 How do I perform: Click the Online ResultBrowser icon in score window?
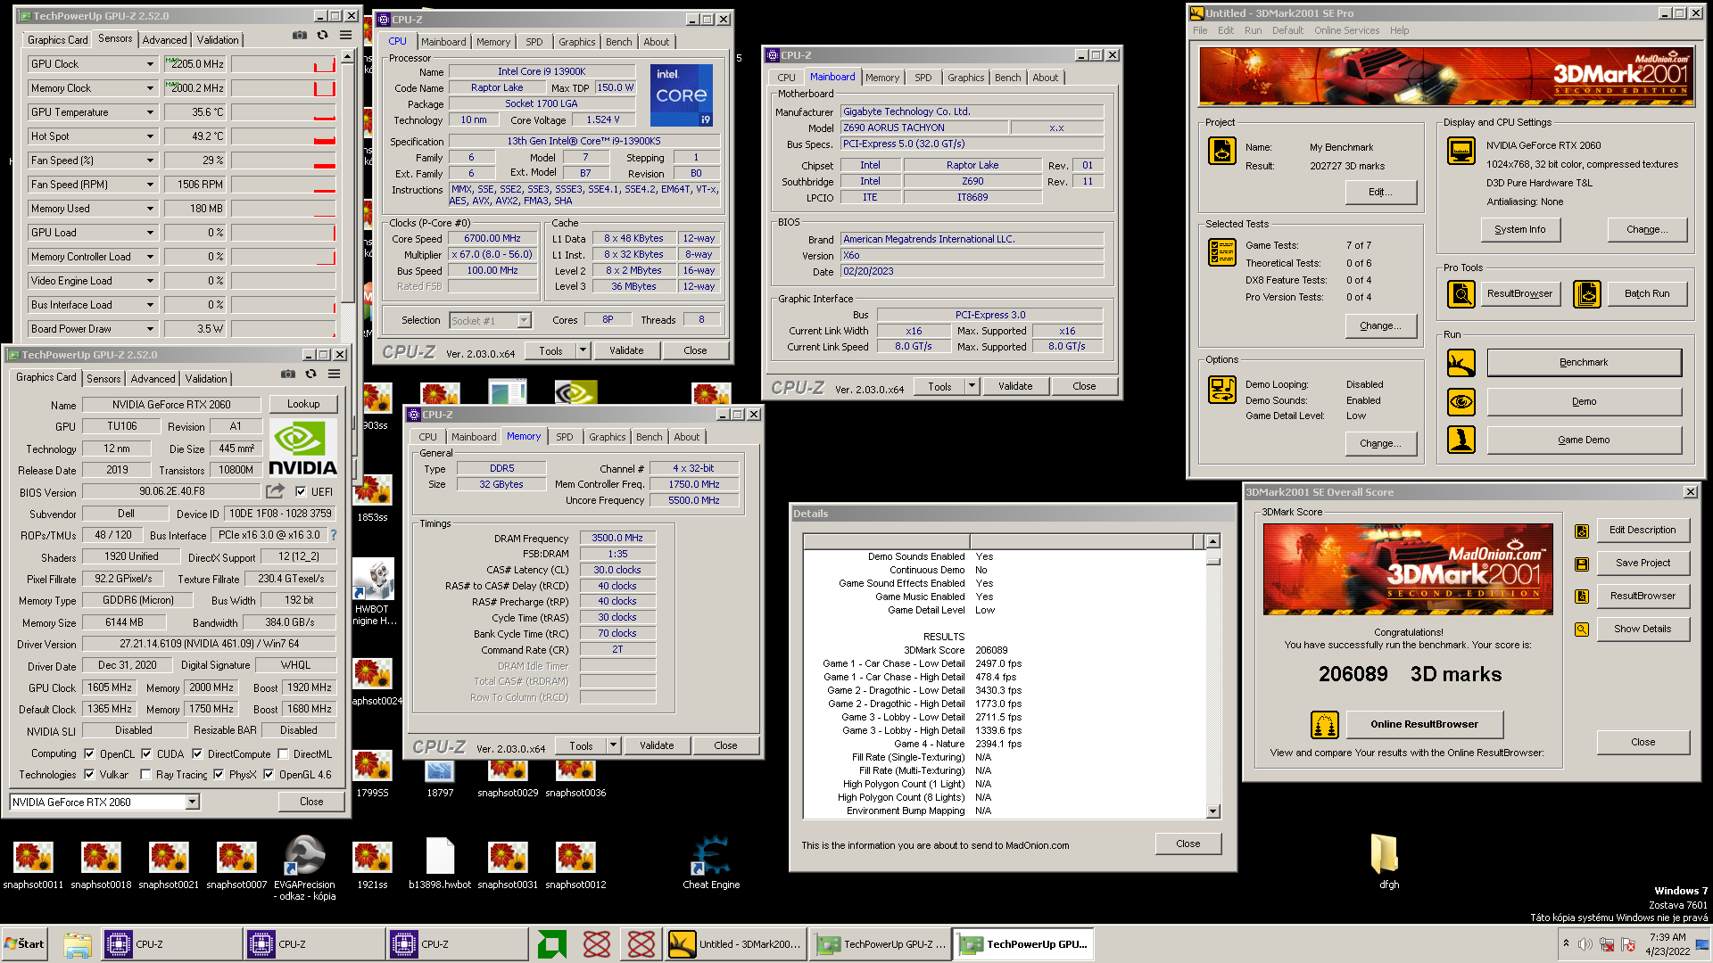point(1325,724)
